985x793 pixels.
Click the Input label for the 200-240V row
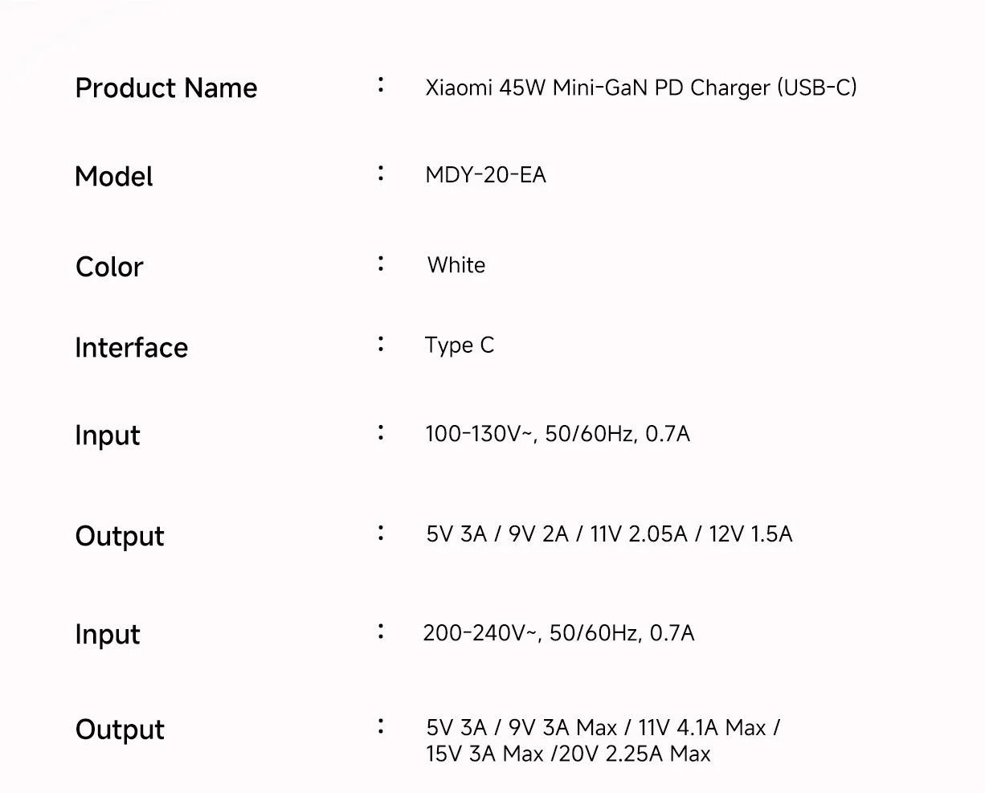107,635
